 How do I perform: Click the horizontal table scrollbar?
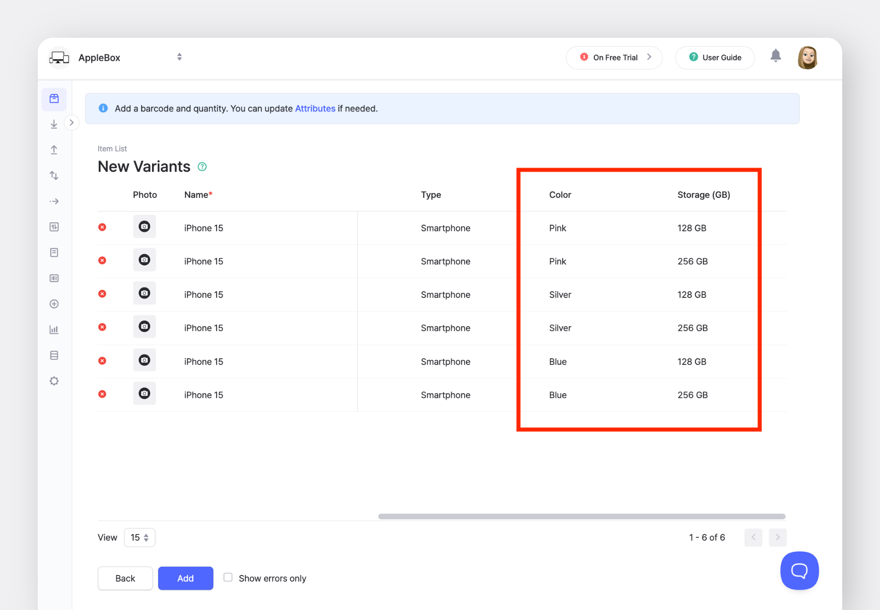(x=582, y=517)
